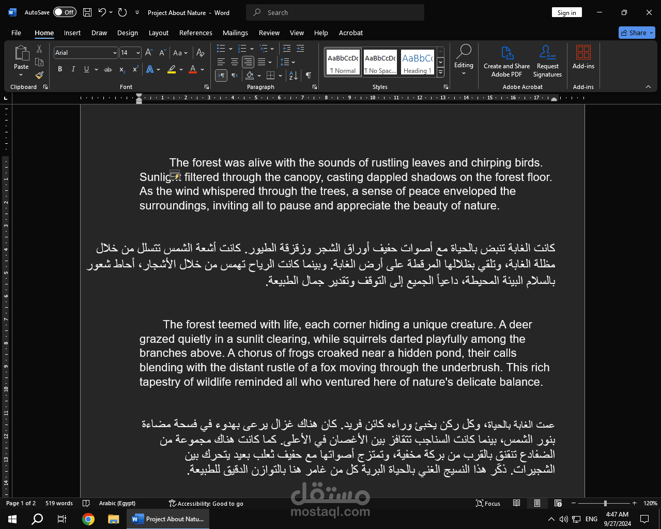Click the Paste clipboard icon
The height and width of the screenshot is (529, 661).
pyautogui.click(x=21, y=53)
